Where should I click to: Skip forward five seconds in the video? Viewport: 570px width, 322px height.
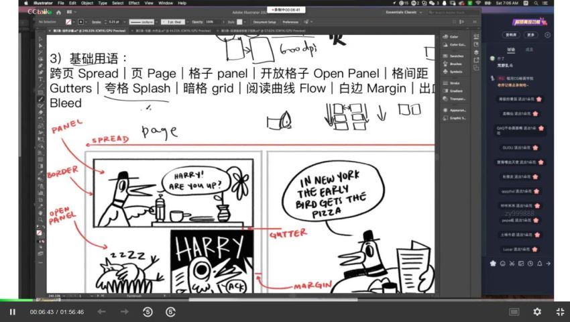[170, 312]
